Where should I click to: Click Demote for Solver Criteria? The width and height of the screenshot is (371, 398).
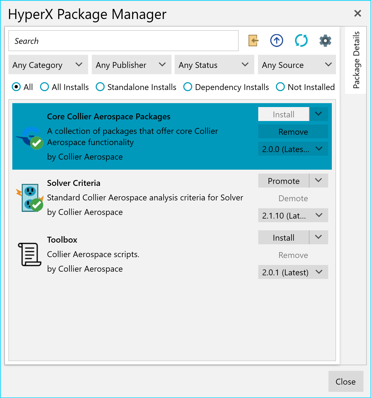pyautogui.click(x=293, y=198)
